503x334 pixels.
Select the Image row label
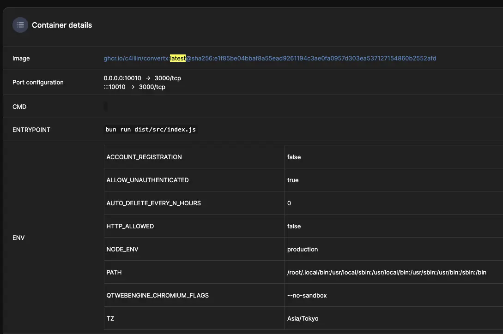click(x=21, y=58)
